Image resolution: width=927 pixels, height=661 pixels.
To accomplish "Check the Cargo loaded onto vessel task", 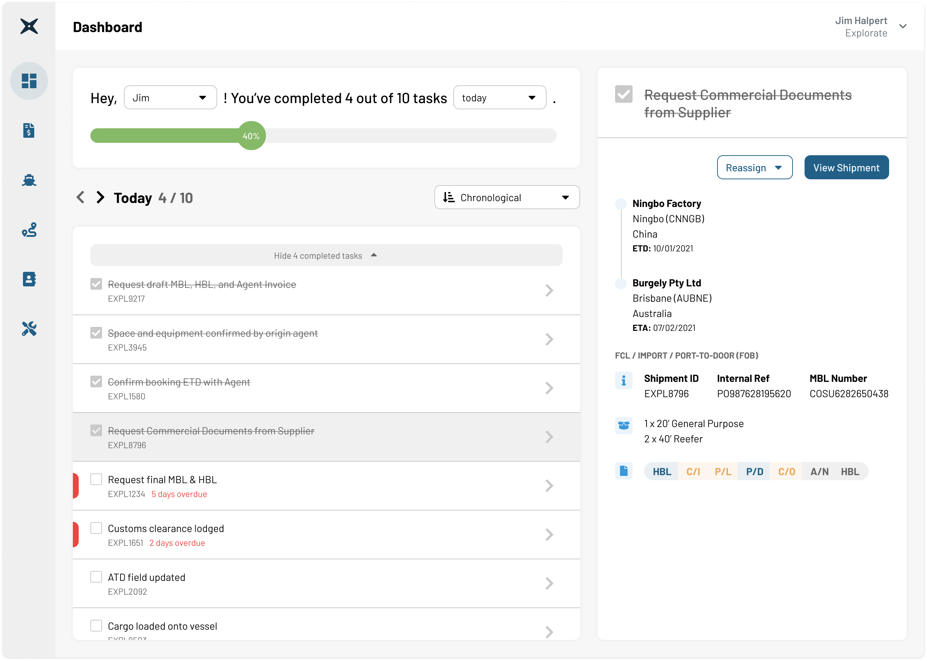I will point(96,626).
